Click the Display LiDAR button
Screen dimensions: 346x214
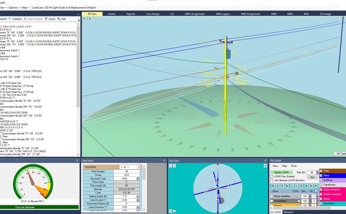point(281,172)
